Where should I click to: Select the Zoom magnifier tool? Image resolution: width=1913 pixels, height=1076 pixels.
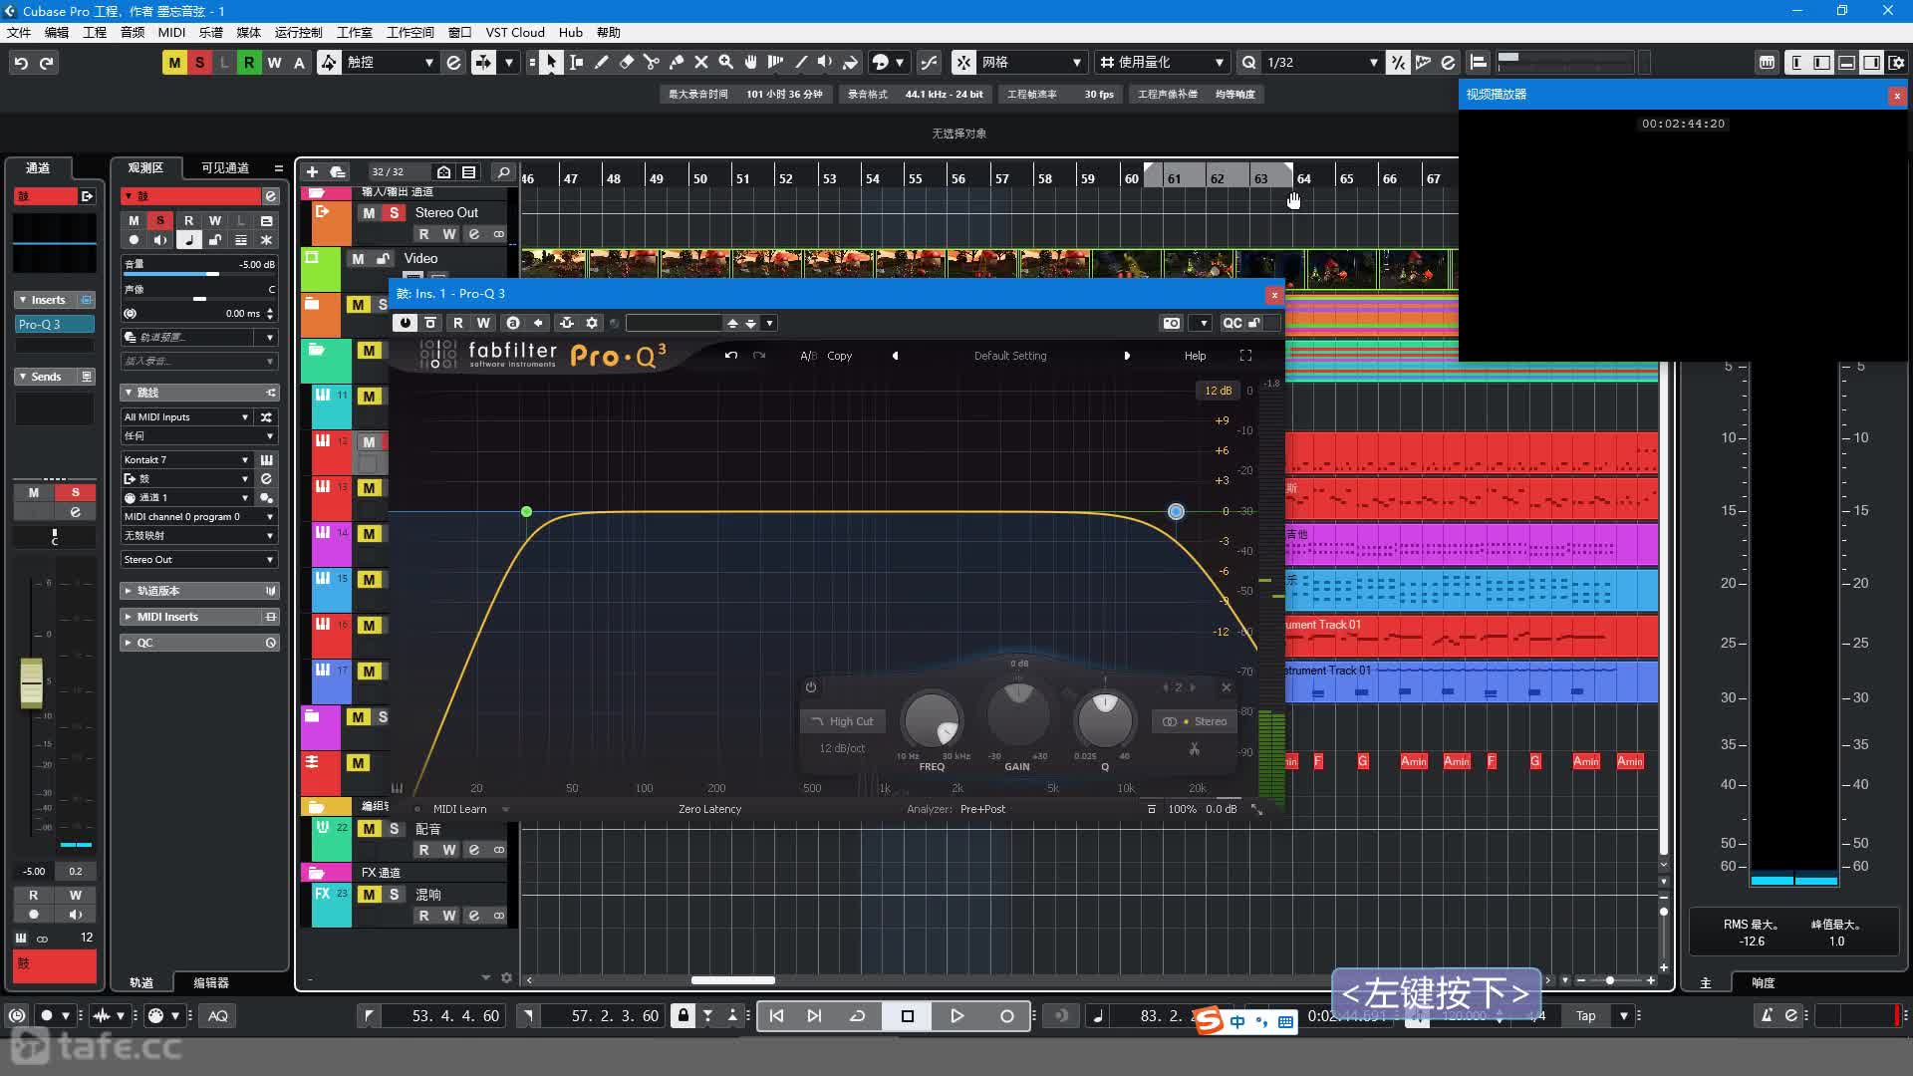pyautogui.click(x=725, y=62)
